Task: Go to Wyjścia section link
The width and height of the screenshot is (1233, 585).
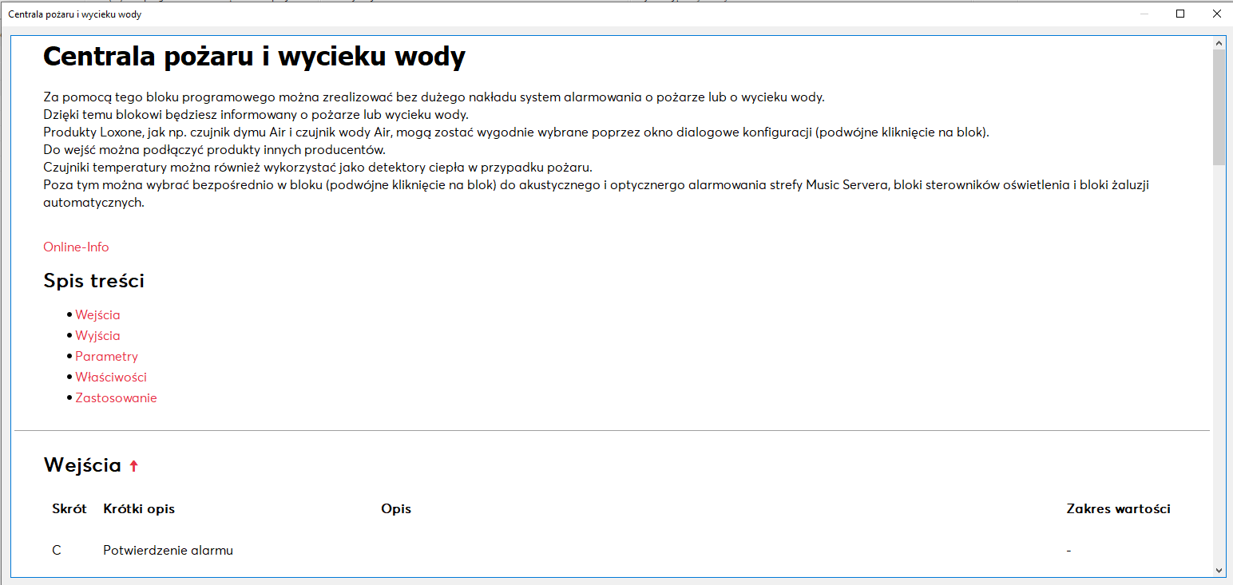Action: click(97, 336)
